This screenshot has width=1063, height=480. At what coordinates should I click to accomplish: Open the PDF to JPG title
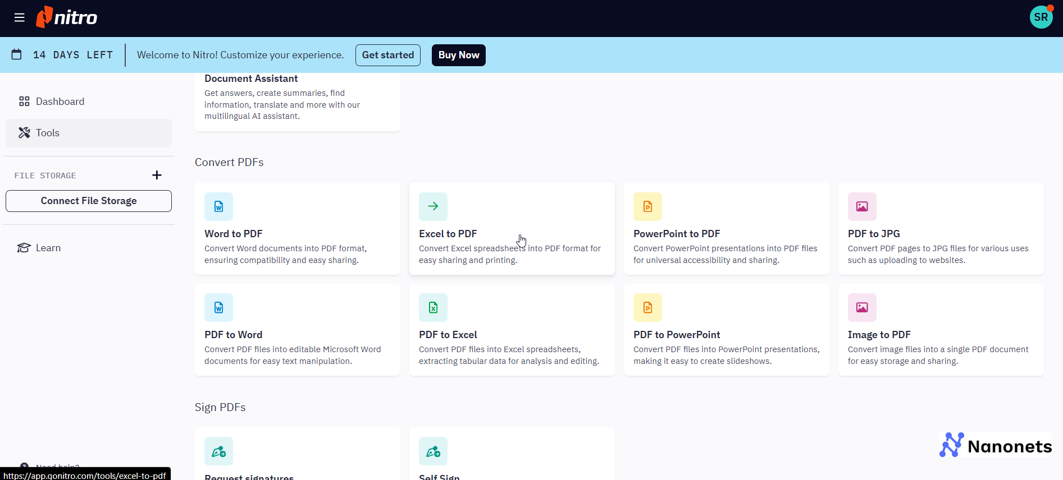click(874, 234)
